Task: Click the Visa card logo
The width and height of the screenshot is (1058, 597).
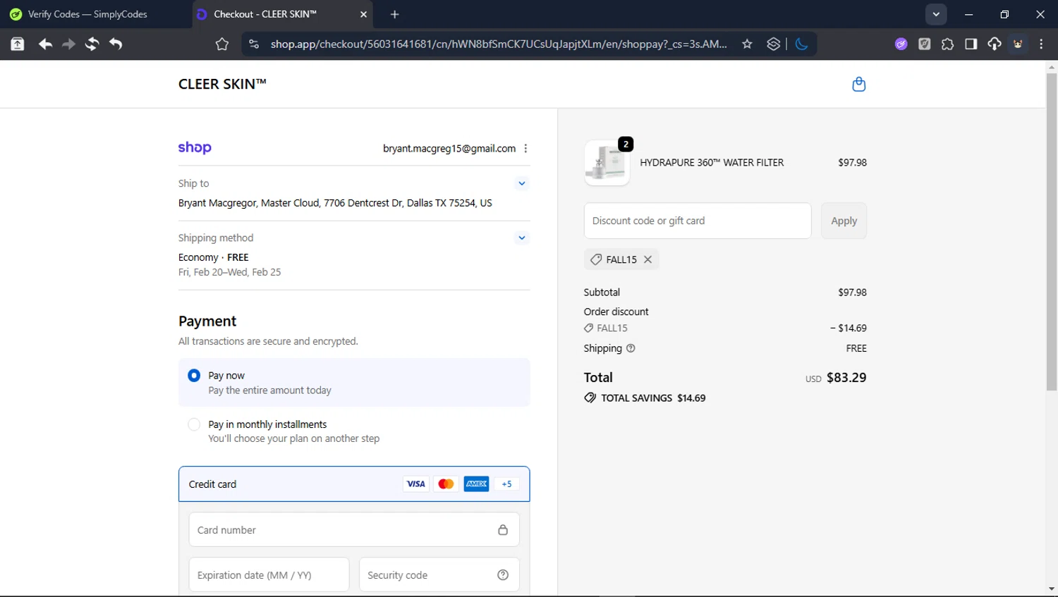Action: [416, 484]
